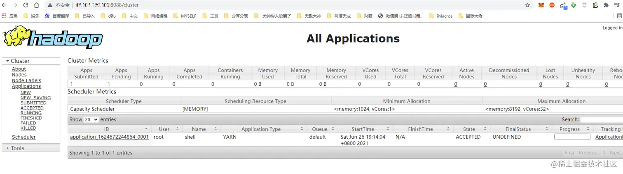Sort table by Progress column
The width and height of the screenshot is (623, 174).
tap(572, 129)
